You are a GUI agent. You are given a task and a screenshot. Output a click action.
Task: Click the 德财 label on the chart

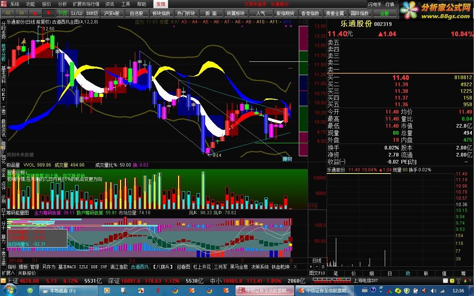pos(287,159)
